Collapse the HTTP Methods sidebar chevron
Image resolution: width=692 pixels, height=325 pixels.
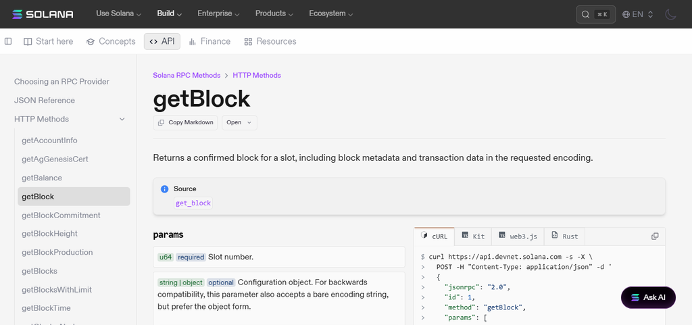click(x=122, y=120)
